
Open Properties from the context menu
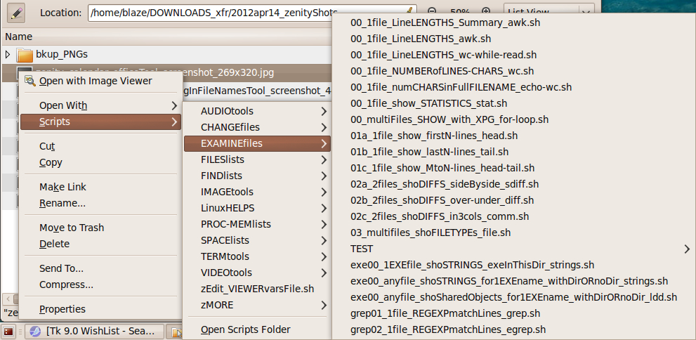[x=63, y=309]
